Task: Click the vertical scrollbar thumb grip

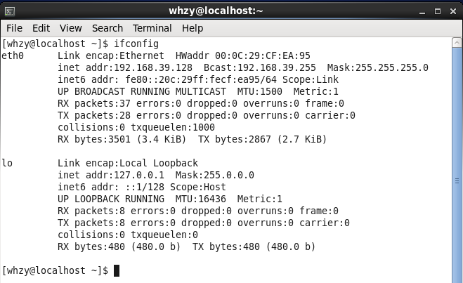Action: pyautogui.click(x=457, y=181)
